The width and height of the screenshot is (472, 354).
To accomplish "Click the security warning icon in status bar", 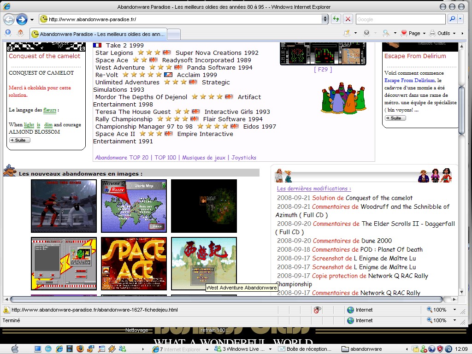I will [6, 310].
